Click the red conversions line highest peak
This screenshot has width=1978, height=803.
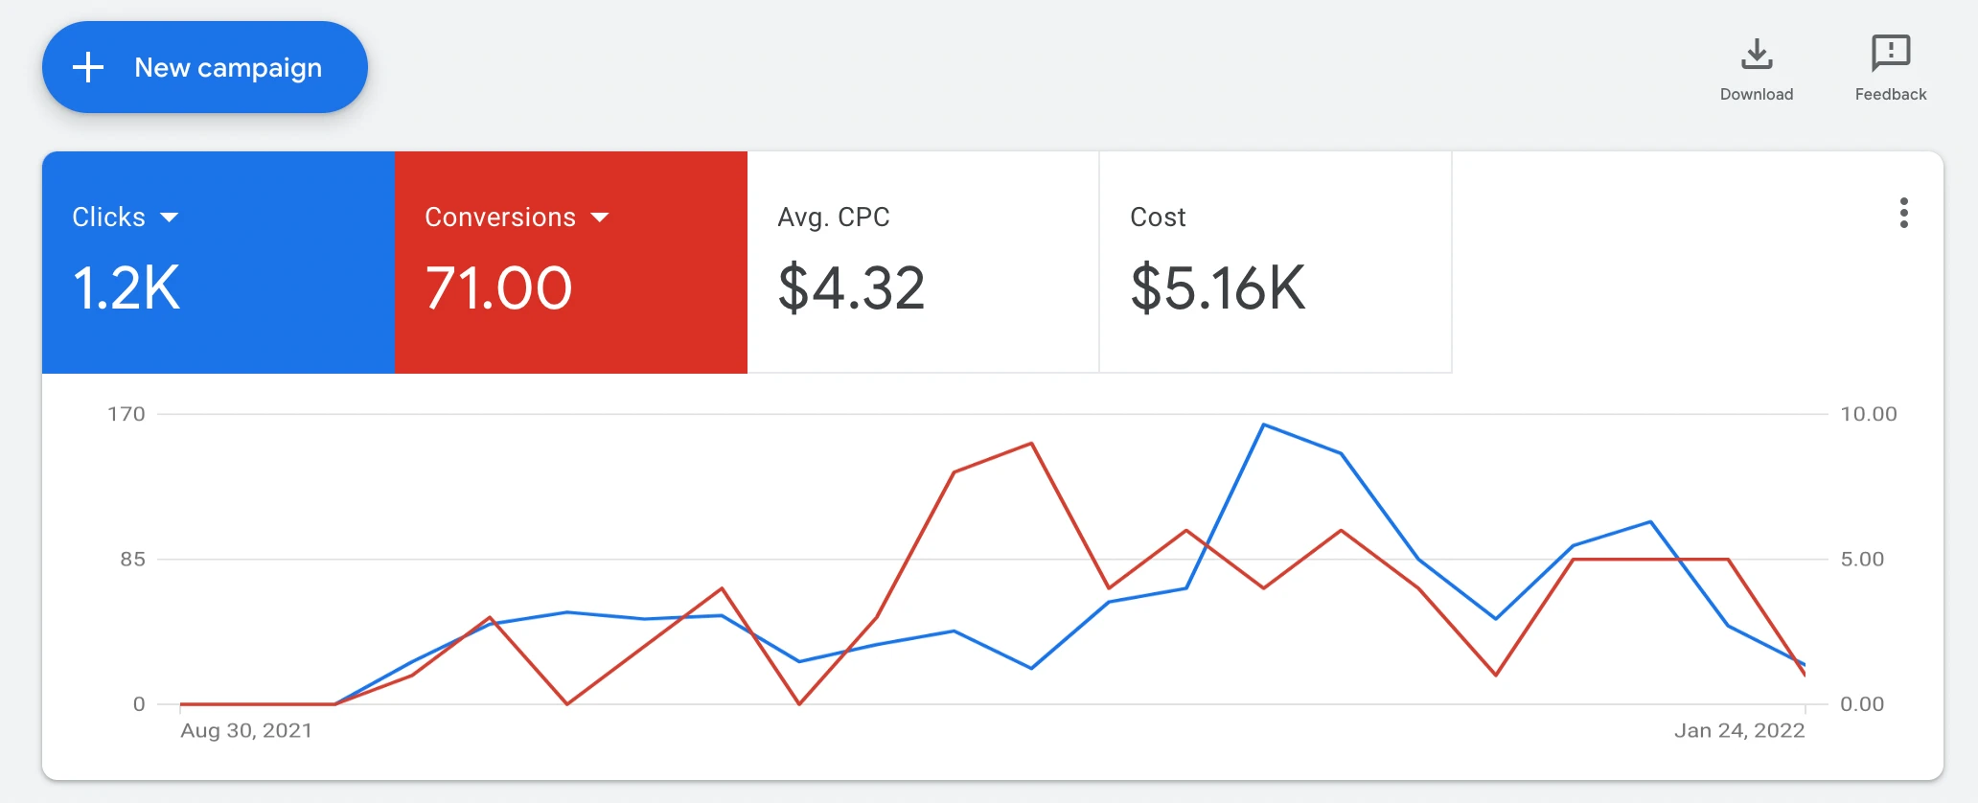(1031, 444)
